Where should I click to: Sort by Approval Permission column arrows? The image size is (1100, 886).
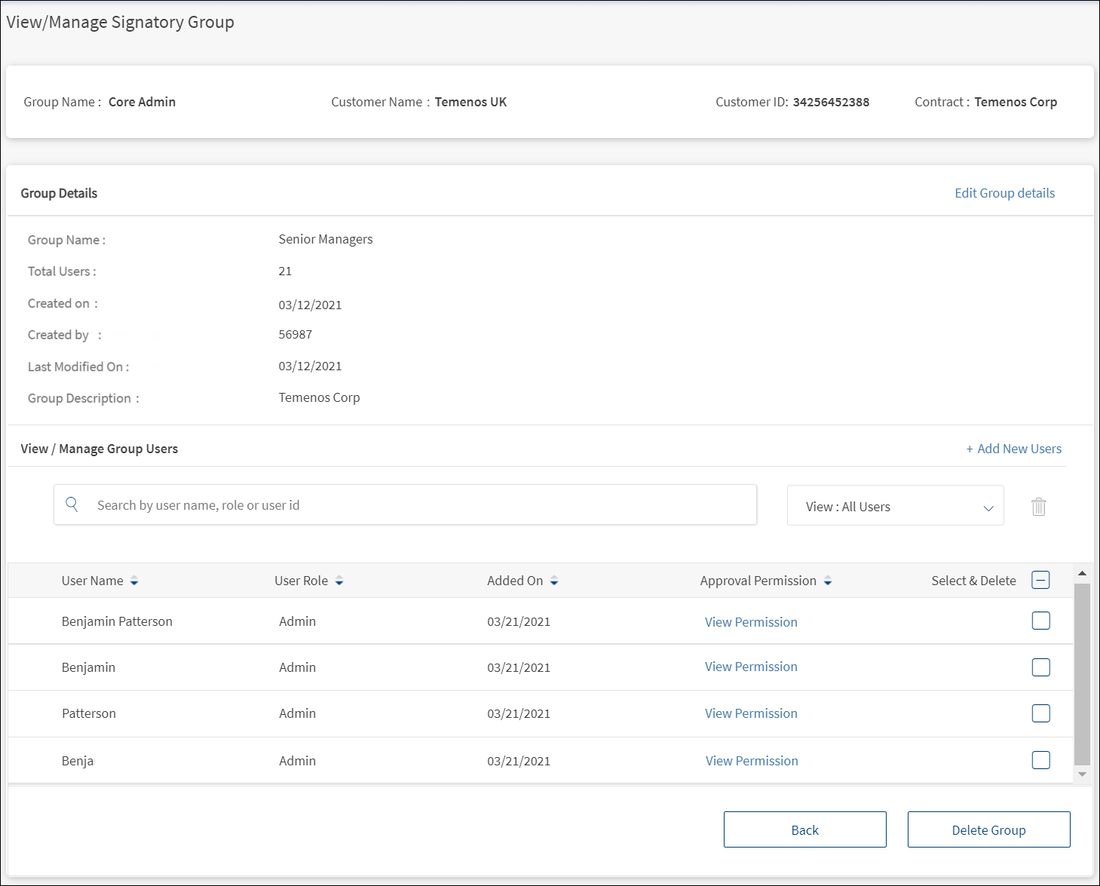[x=828, y=581]
